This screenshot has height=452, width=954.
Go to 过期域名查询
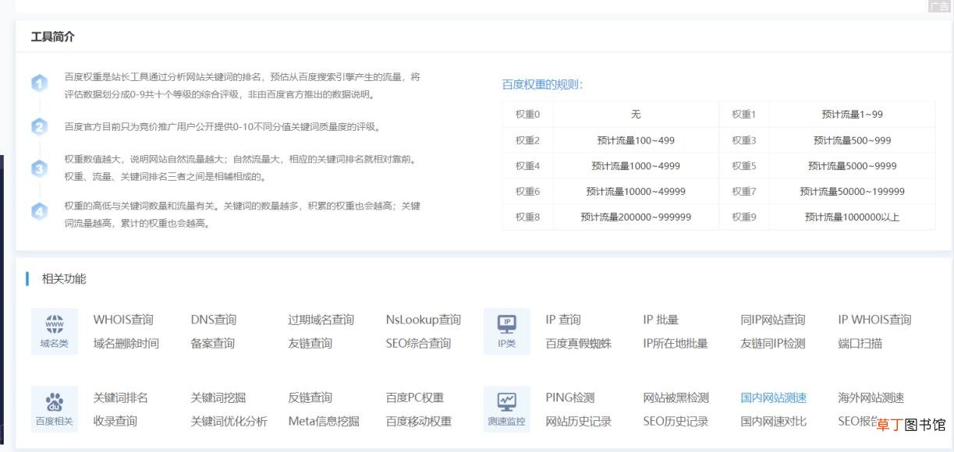coord(321,320)
